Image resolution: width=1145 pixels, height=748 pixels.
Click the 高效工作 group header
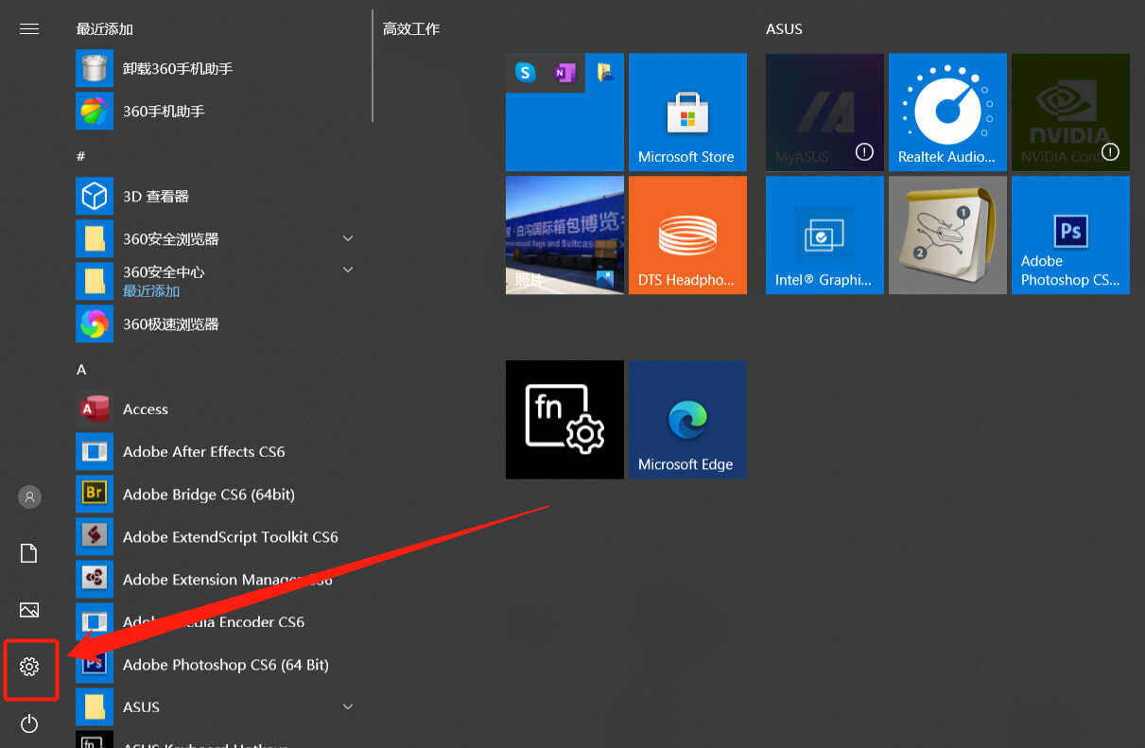tap(411, 29)
